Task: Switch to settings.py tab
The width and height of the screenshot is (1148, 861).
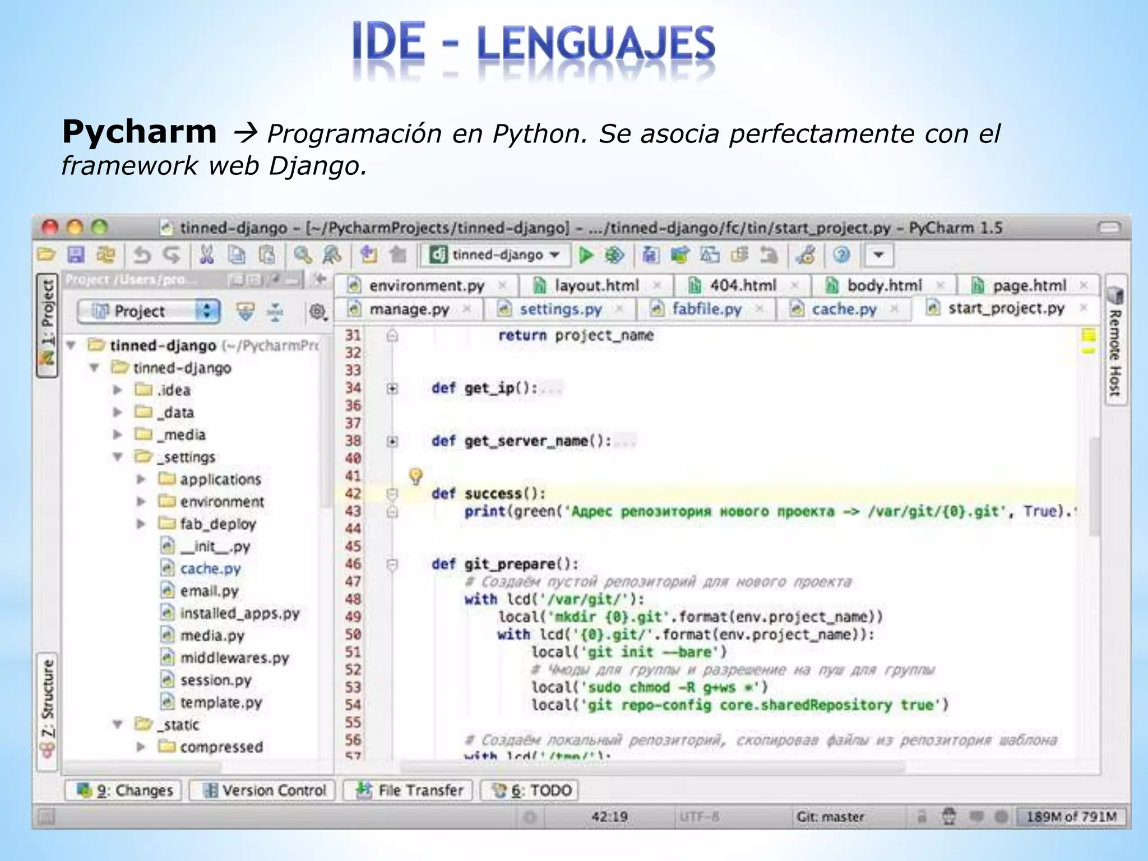Action: (x=560, y=309)
